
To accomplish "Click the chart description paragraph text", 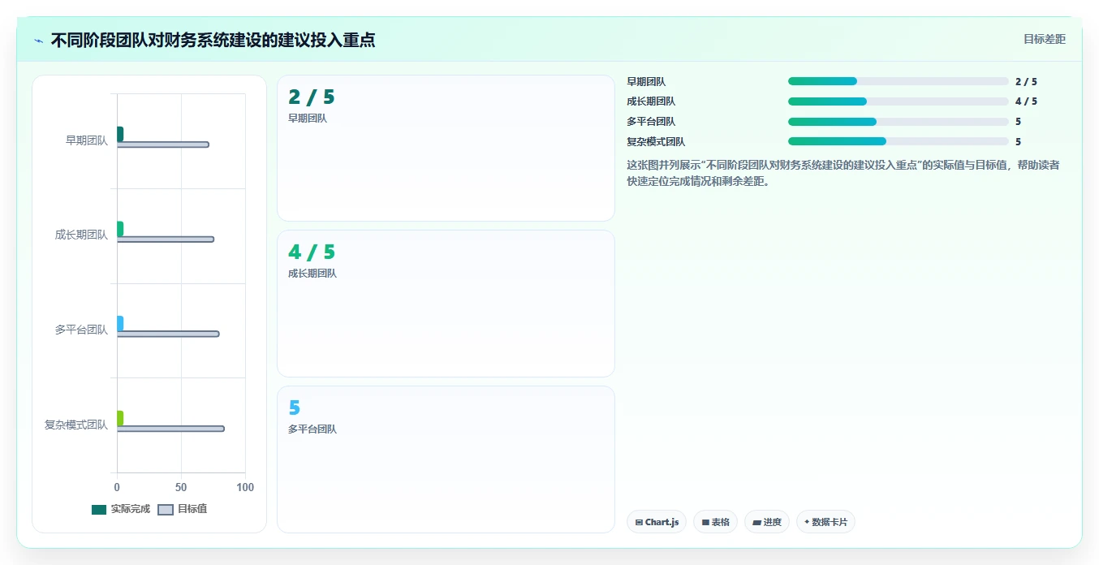I will pyautogui.click(x=843, y=173).
